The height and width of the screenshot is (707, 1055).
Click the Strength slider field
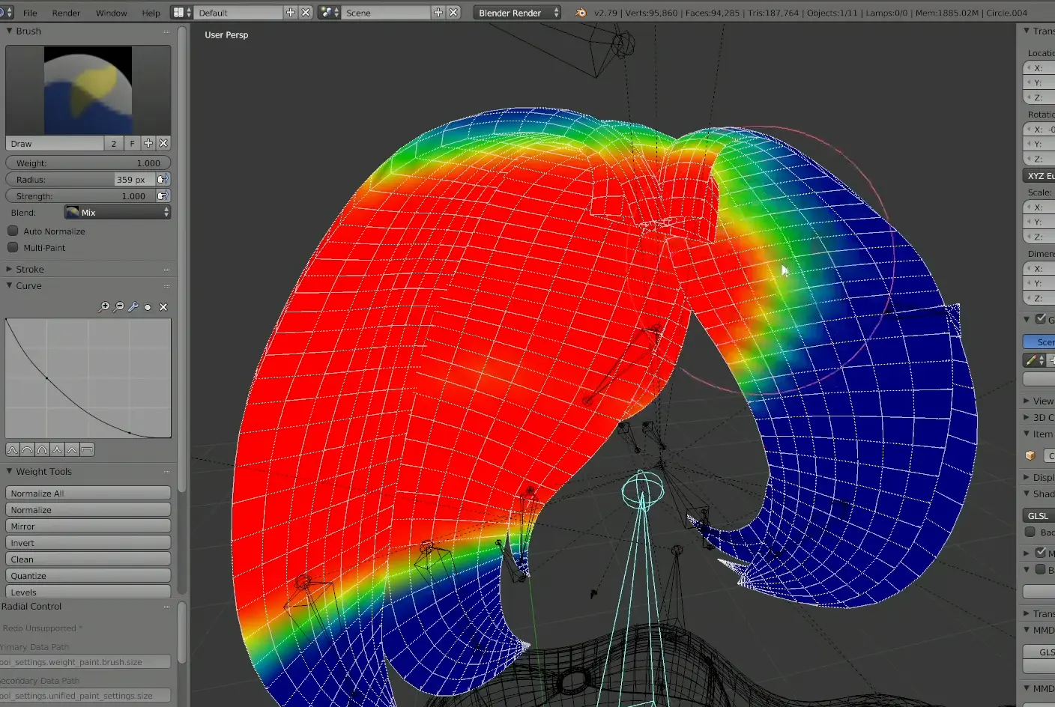(80, 196)
